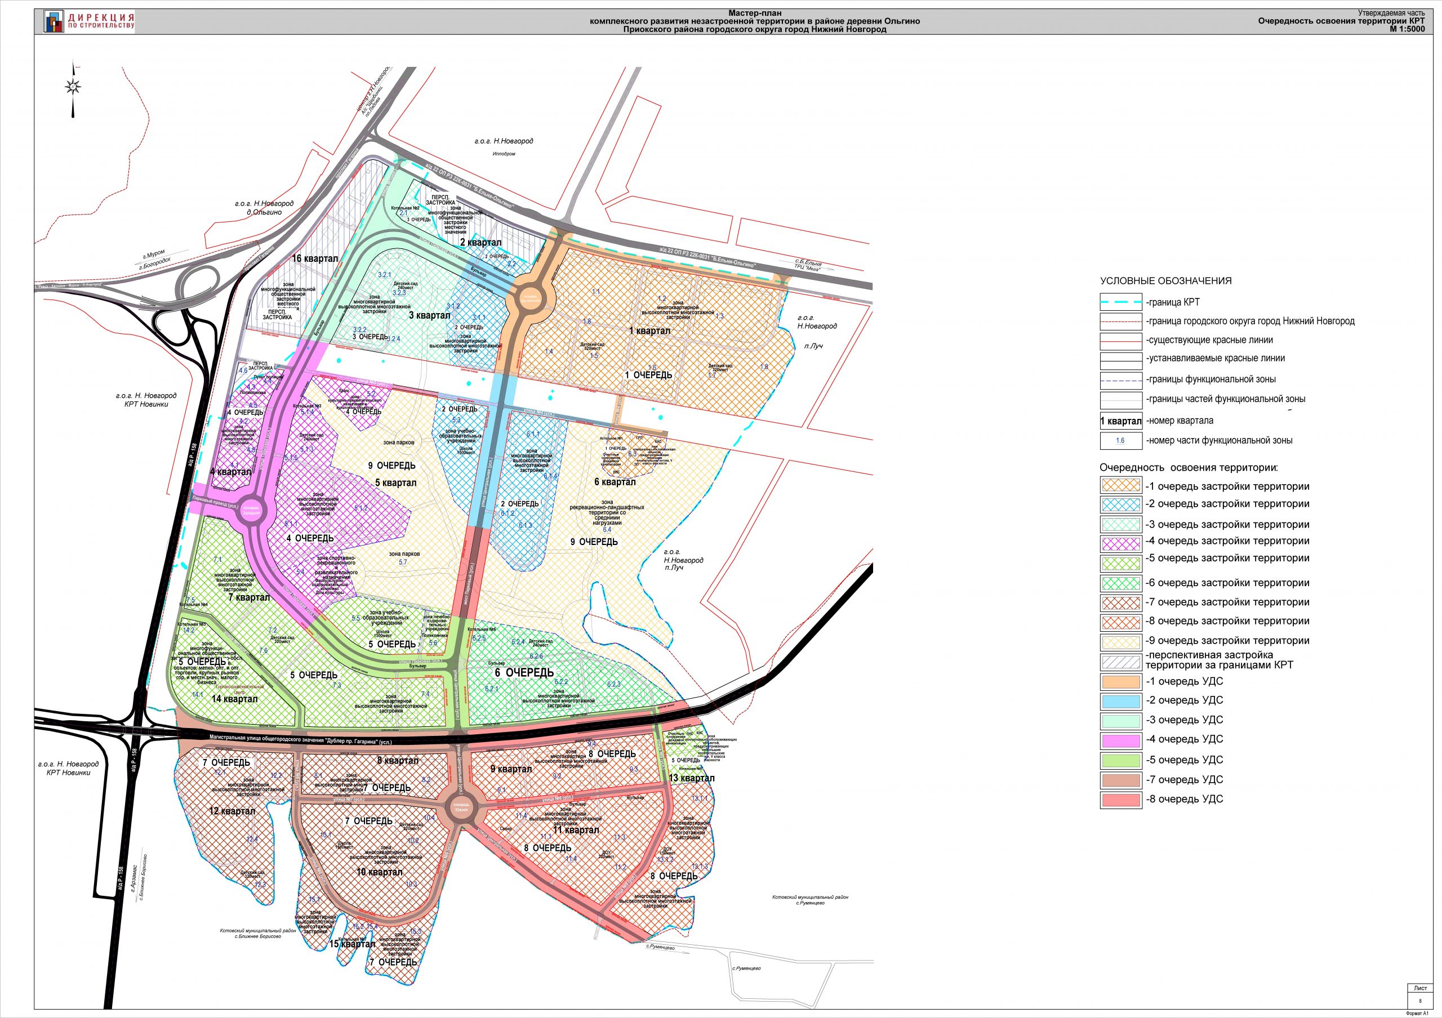Choose the 9 очередь застройки yellow swatch
The image size is (1442, 1018).
click(x=1120, y=642)
